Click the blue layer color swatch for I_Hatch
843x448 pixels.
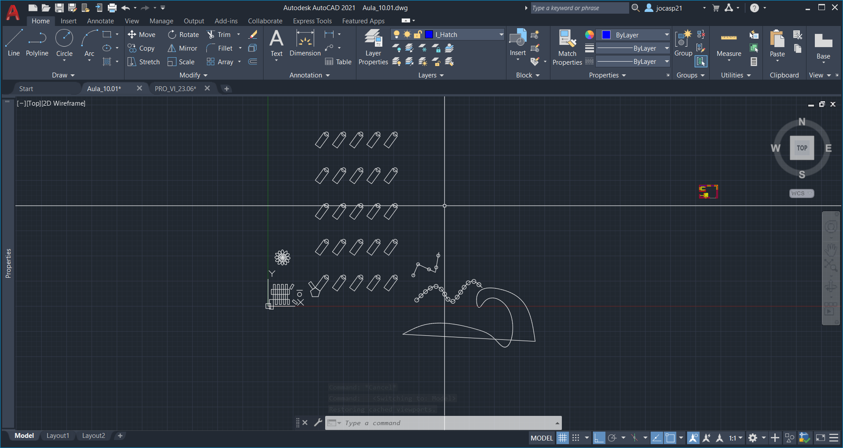coord(429,34)
